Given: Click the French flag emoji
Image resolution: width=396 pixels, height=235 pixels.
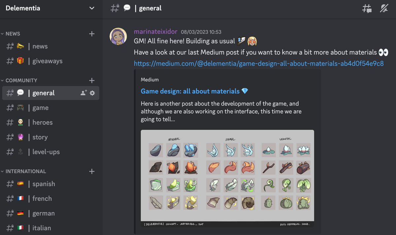Looking at the screenshot, I should click(x=20, y=198).
